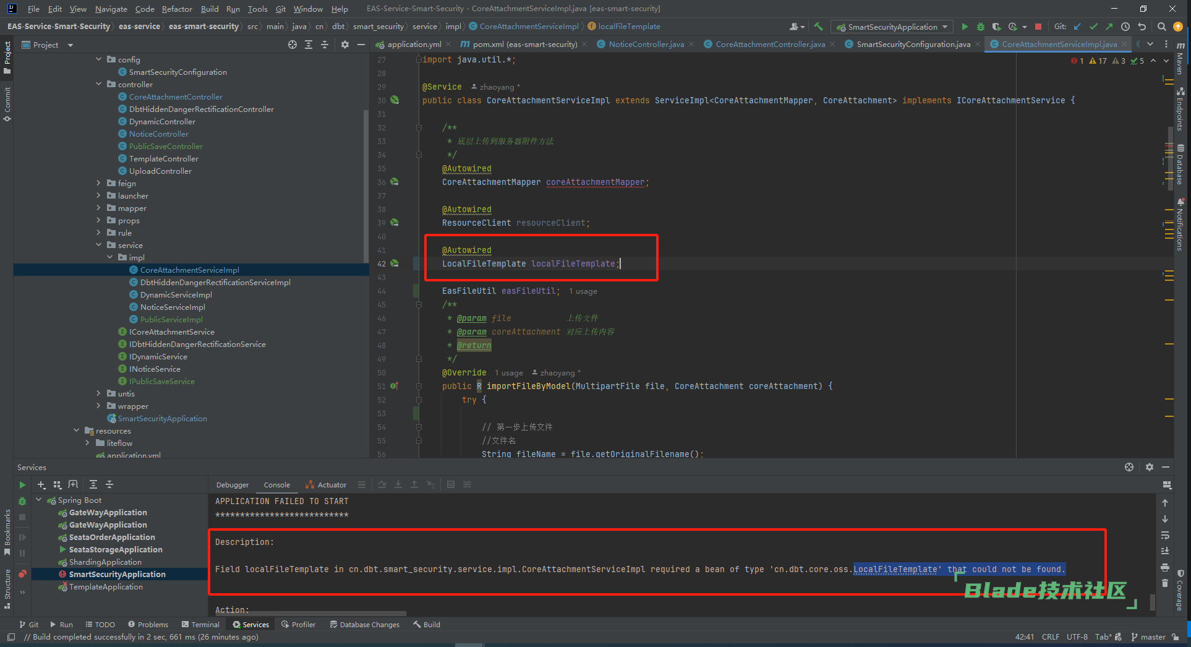Switch to the application.yml tab
Viewport: 1191px width, 647px height.
click(x=409, y=44)
